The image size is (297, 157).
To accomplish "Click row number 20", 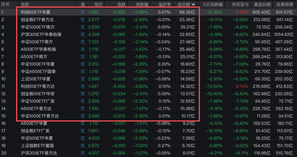I will (x=4, y=153).
